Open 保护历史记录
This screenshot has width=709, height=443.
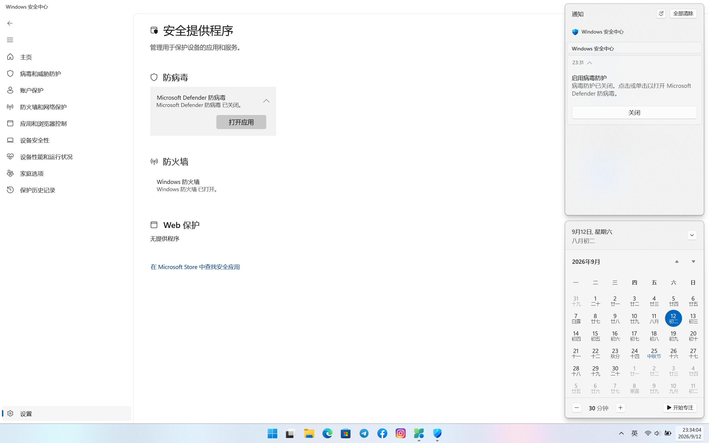pyautogui.click(x=66, y=190)
